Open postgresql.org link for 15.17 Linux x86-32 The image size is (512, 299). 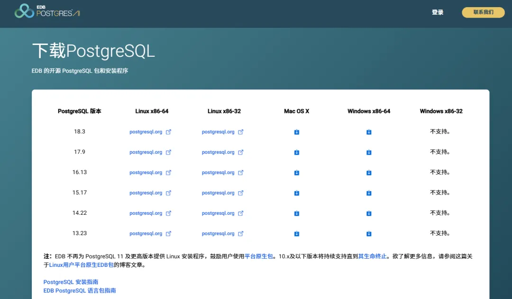point(218,193)
